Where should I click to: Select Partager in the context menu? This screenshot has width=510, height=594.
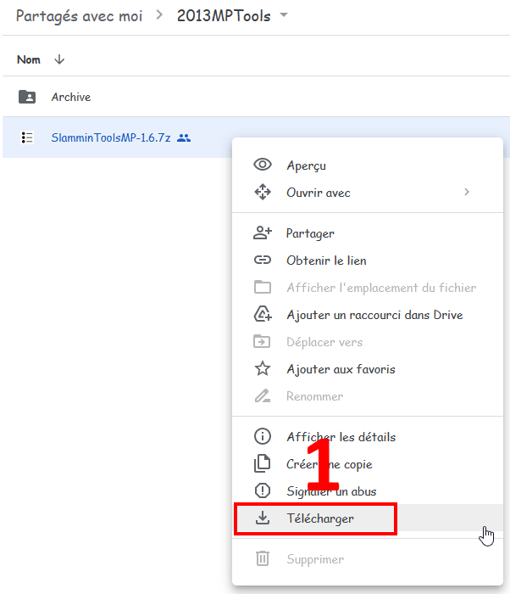tap(310, 233)
